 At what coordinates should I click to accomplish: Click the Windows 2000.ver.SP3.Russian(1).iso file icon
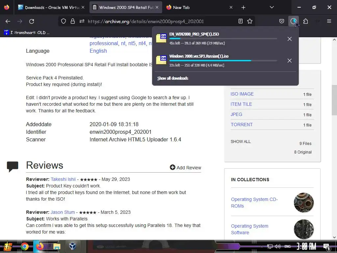pos(161,60)
